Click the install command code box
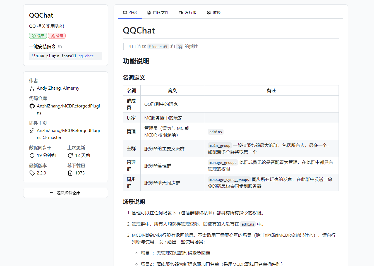The image size is (374, 266). (66, 56)
